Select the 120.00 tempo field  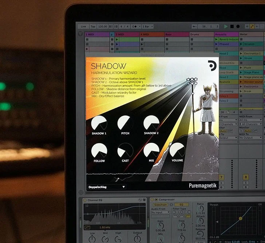point(103,27)
